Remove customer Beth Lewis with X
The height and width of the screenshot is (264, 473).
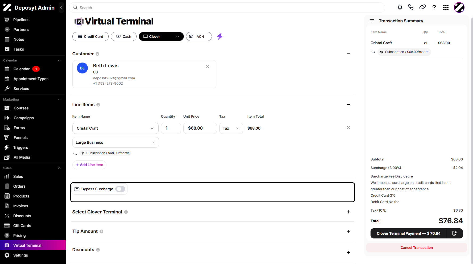208,67
